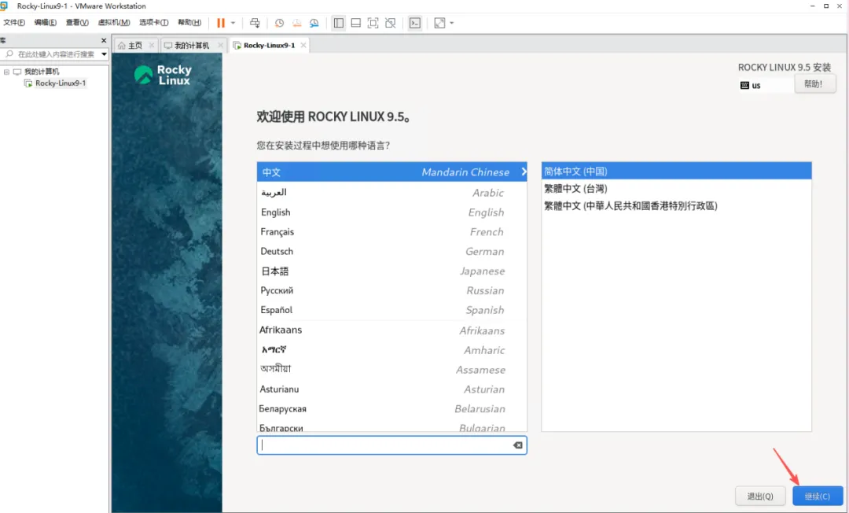Clear the language search box with its icon

(x=517, y=445)
